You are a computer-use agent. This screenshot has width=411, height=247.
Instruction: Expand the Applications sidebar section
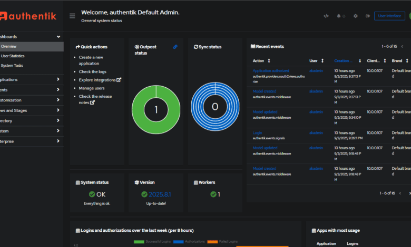tap(32, 79)
